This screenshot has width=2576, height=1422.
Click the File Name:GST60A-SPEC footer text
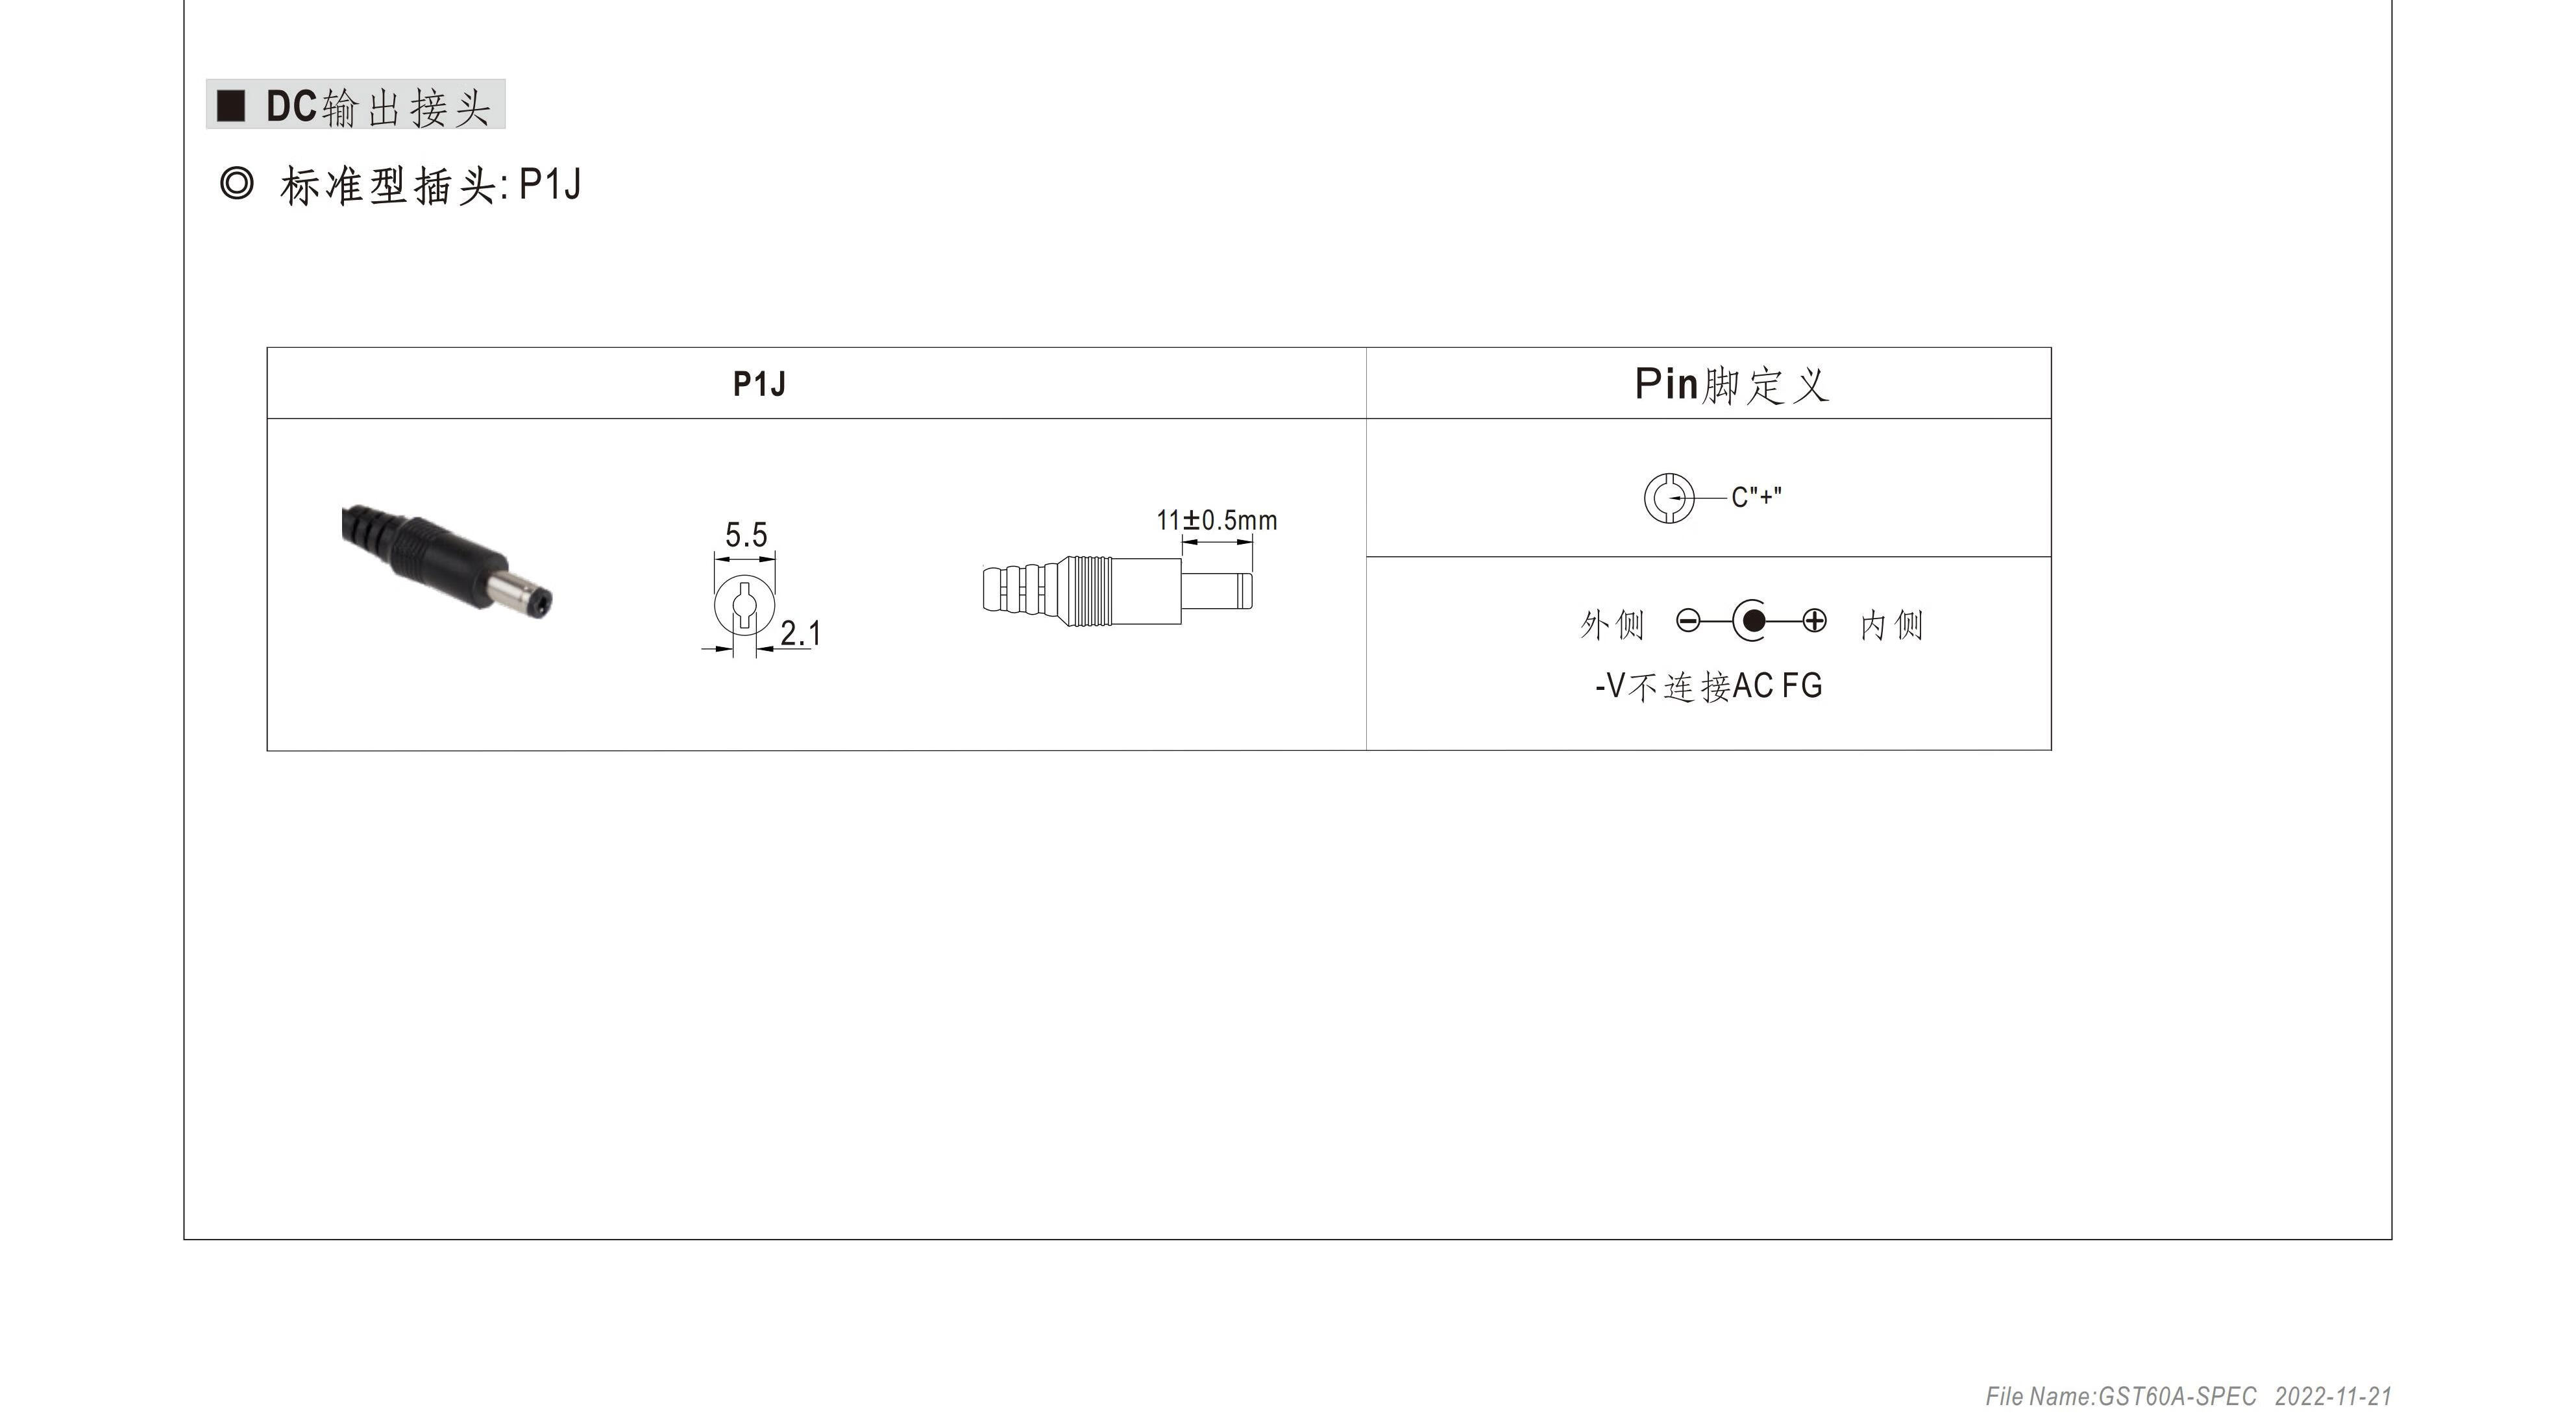2120,1396
